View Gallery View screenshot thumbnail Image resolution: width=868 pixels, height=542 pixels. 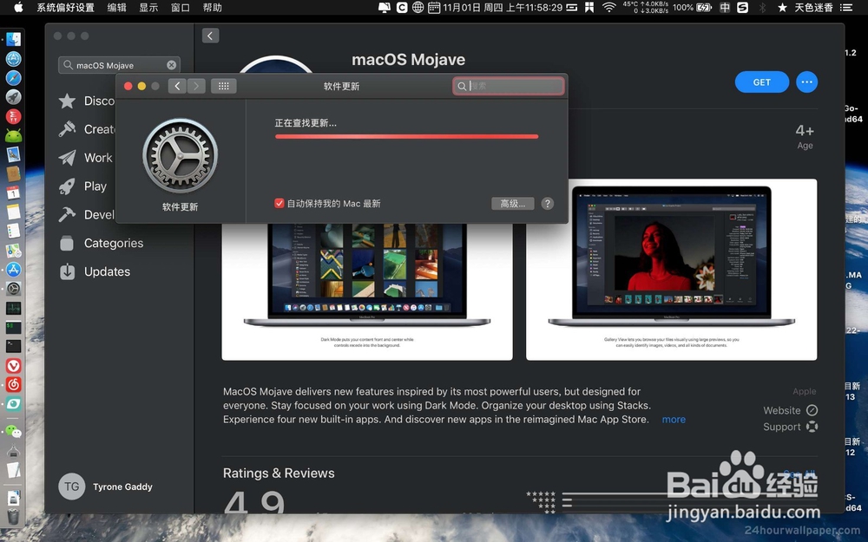pyautogui.click(x=672, y=270)
